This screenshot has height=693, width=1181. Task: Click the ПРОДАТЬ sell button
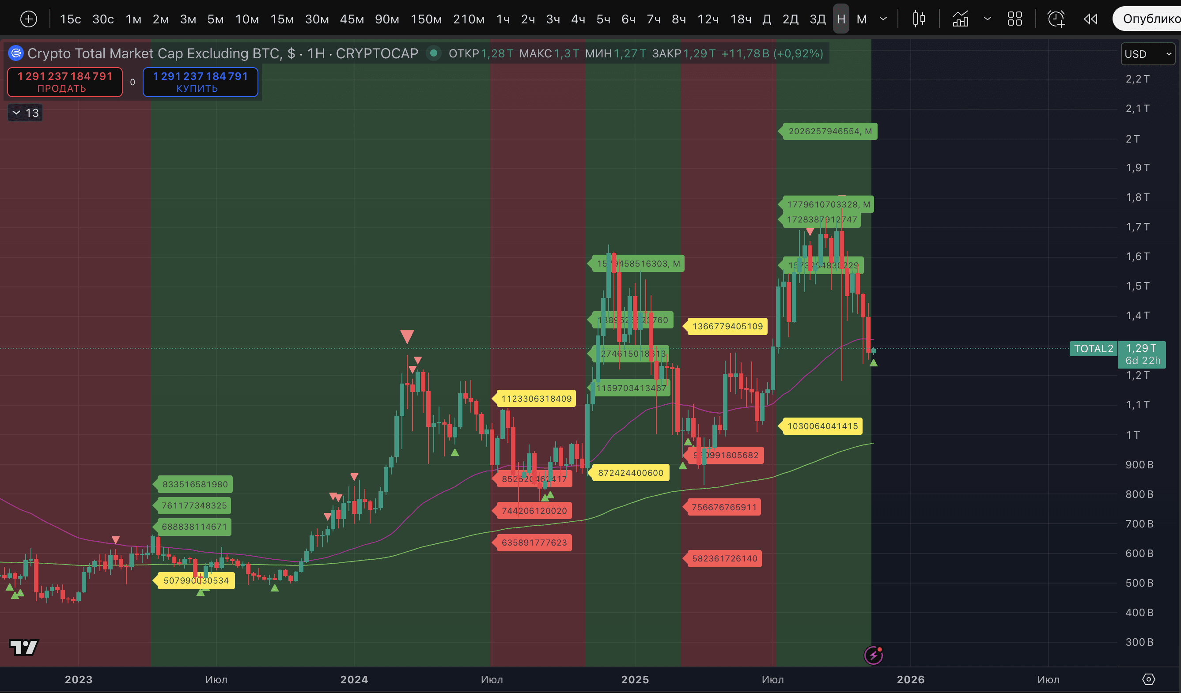click(64, 82)
